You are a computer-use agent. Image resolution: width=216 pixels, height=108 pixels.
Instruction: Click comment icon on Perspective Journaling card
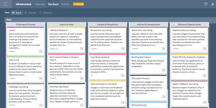[123, 49]
